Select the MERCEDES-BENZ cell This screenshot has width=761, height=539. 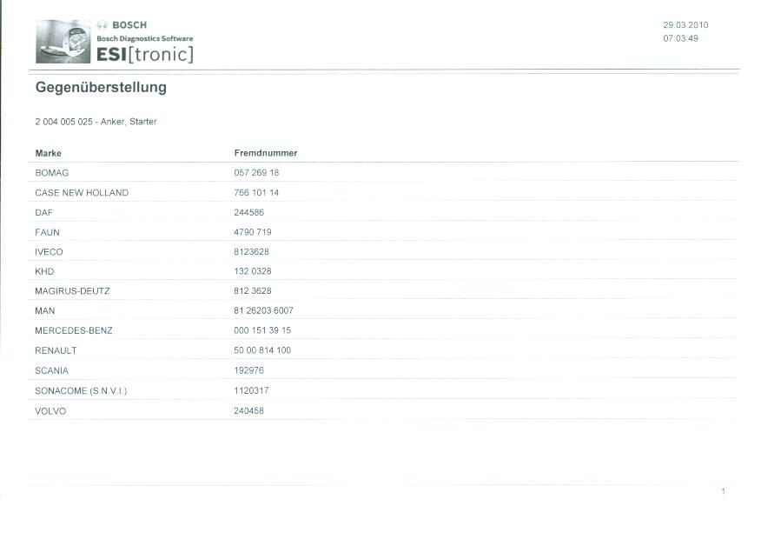pos(74,330)
